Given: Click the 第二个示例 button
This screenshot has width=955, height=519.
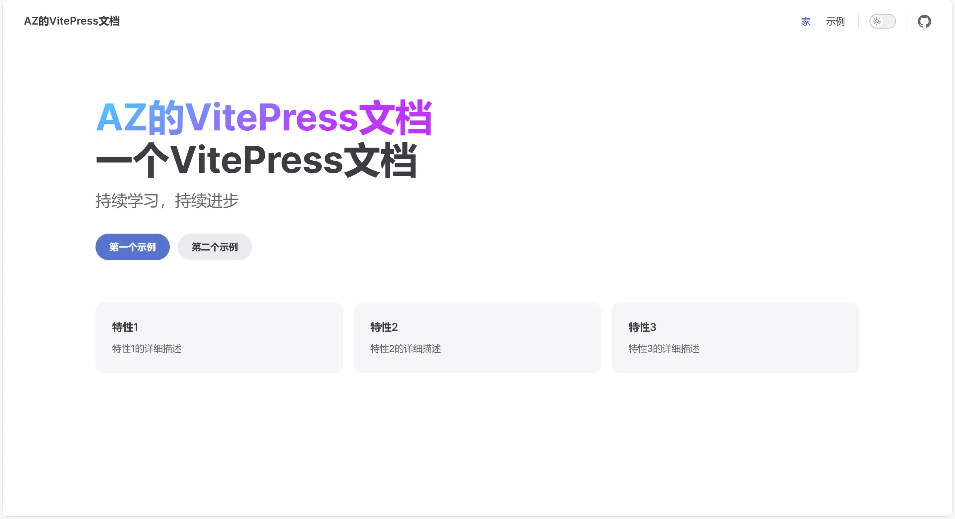Looking at the screenshot, I should click(215, 247).
